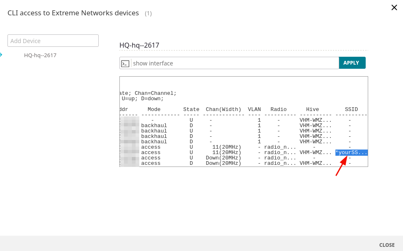Click the Radio column header in output

[x=279, y=109]
